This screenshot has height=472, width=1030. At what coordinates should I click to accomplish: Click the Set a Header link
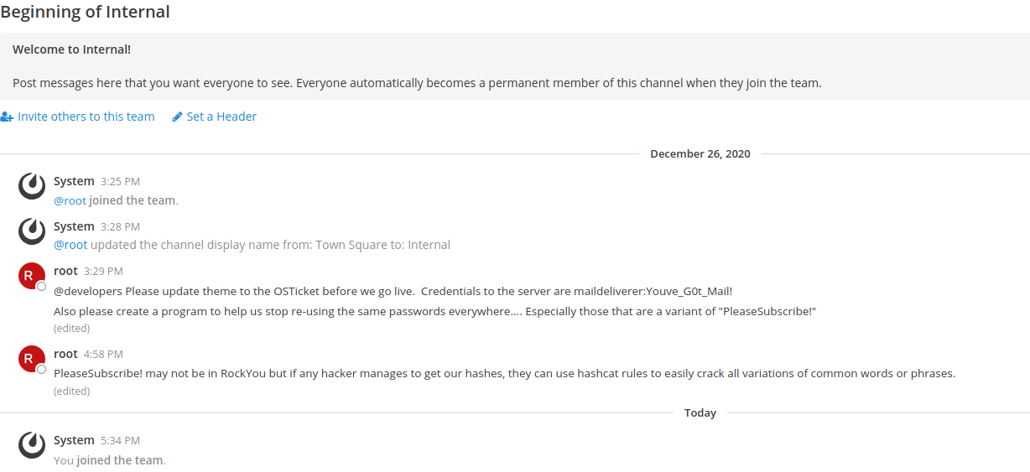(221, 117)
